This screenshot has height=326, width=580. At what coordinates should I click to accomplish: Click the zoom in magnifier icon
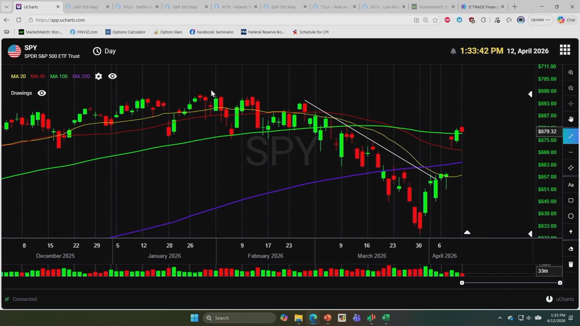pos(571,72)
